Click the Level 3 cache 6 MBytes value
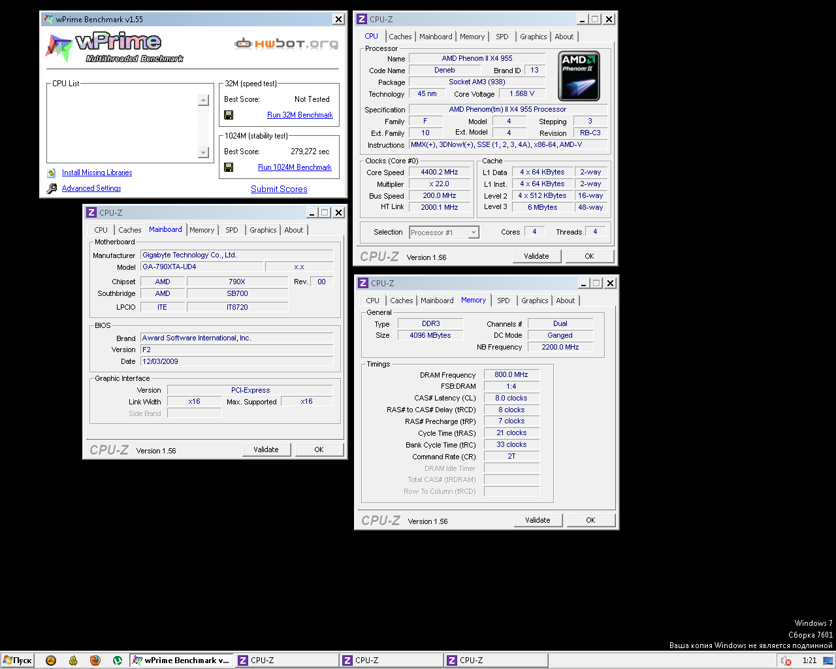 pyautogui.click(x=543, y=208)
